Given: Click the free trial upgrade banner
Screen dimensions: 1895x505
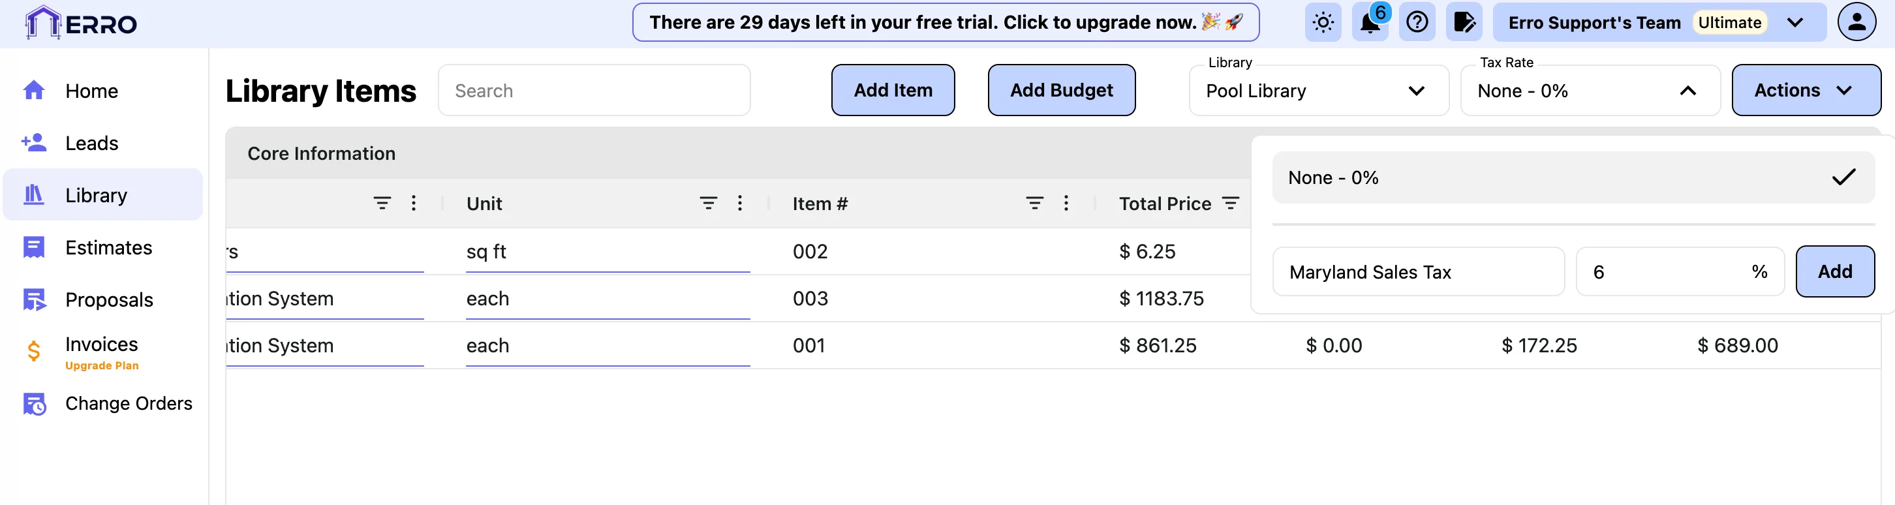Looking at the screenshot, I should coord(946,23).
